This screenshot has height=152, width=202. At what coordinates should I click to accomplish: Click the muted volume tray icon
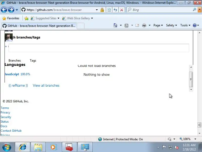click(176, 147)
